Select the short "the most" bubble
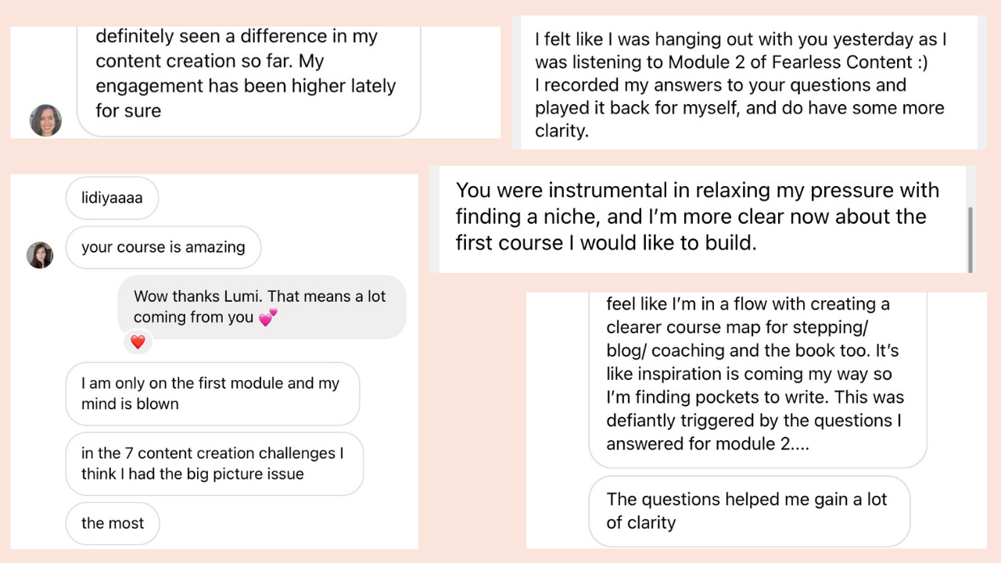Viewport: 1001px width, 563px height. [113, 523]
